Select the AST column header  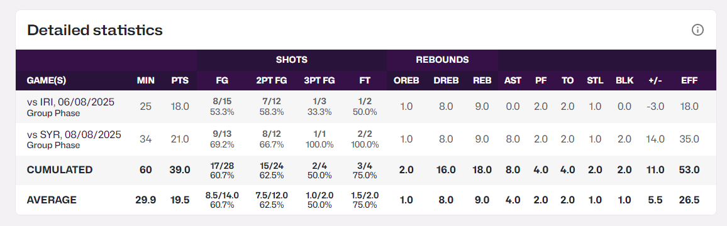[513, 80]
